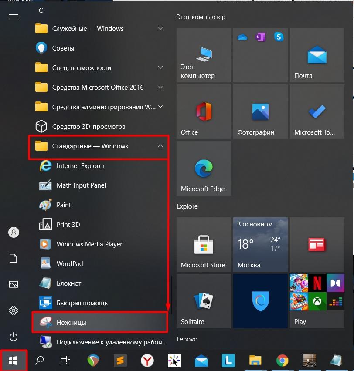Open the Microsoft Store tile
354x371 pixels.
204,244
